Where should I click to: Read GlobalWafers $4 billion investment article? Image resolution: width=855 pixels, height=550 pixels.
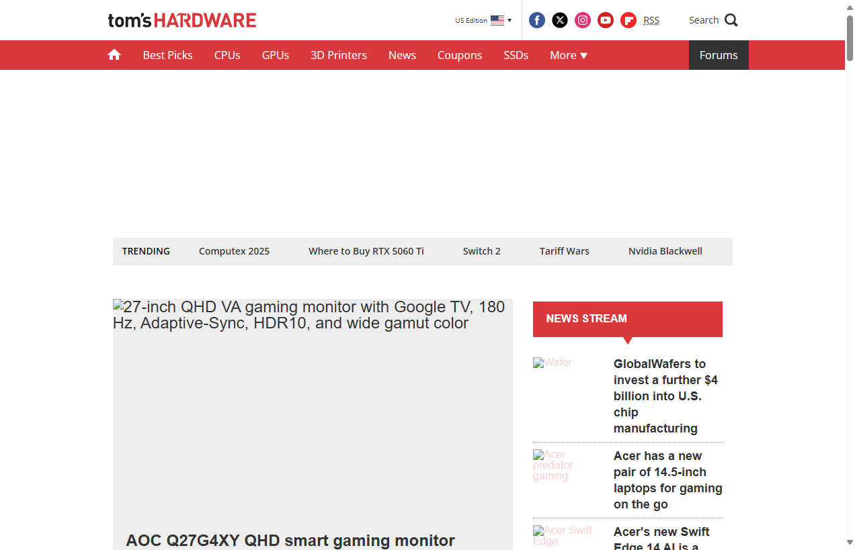click(667, 396)
